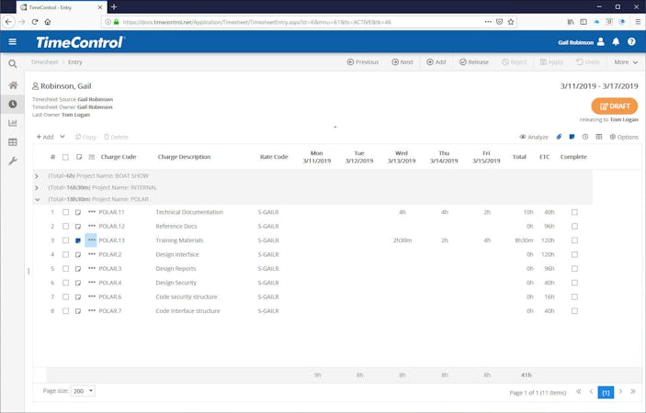Open the Timesheet clock sidebar icon
The height and width of the screenshot is (413, 646).
click(13, 104)
